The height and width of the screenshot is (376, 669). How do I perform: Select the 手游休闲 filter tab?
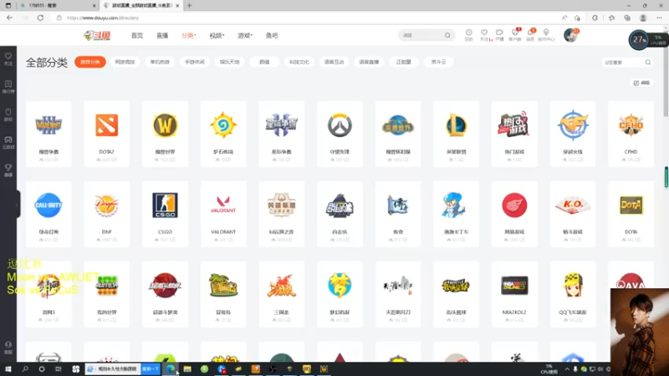pyautogui.click(x=195, y=62)
